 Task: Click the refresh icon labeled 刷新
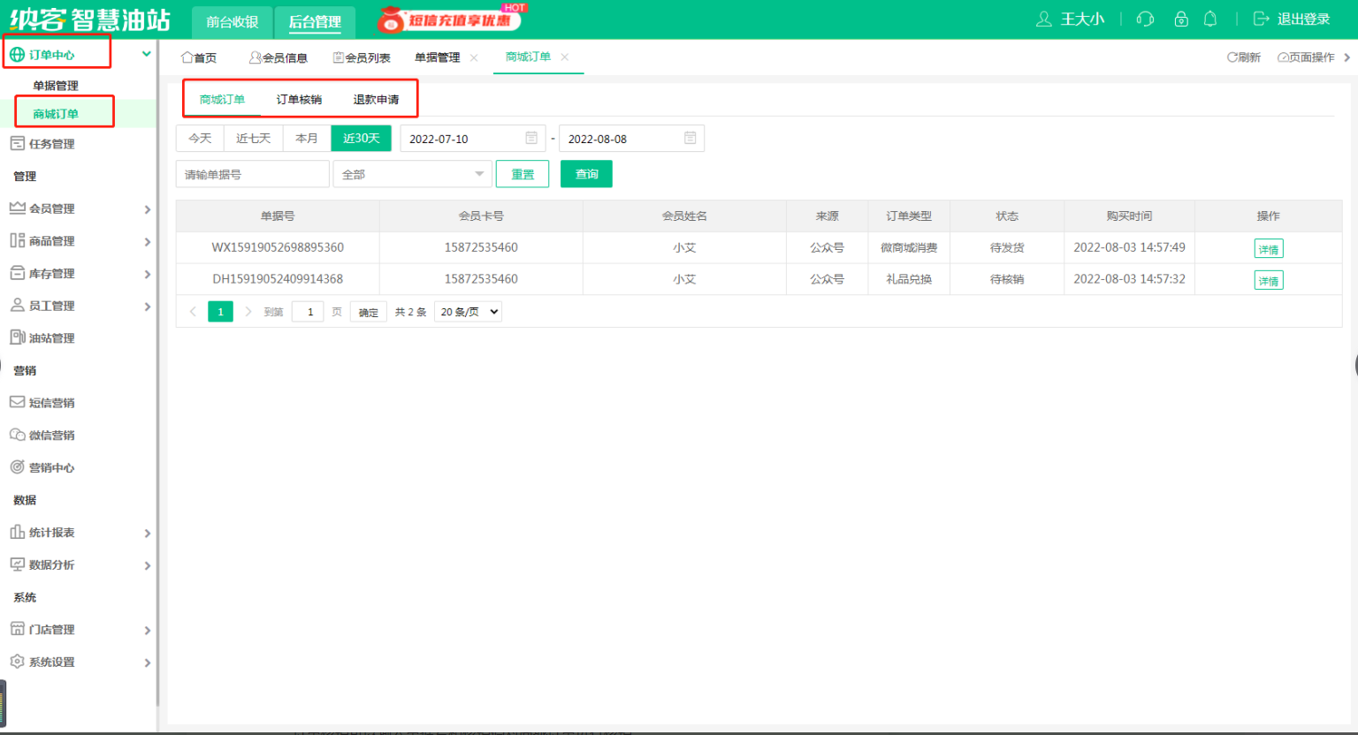(1243, 57)
